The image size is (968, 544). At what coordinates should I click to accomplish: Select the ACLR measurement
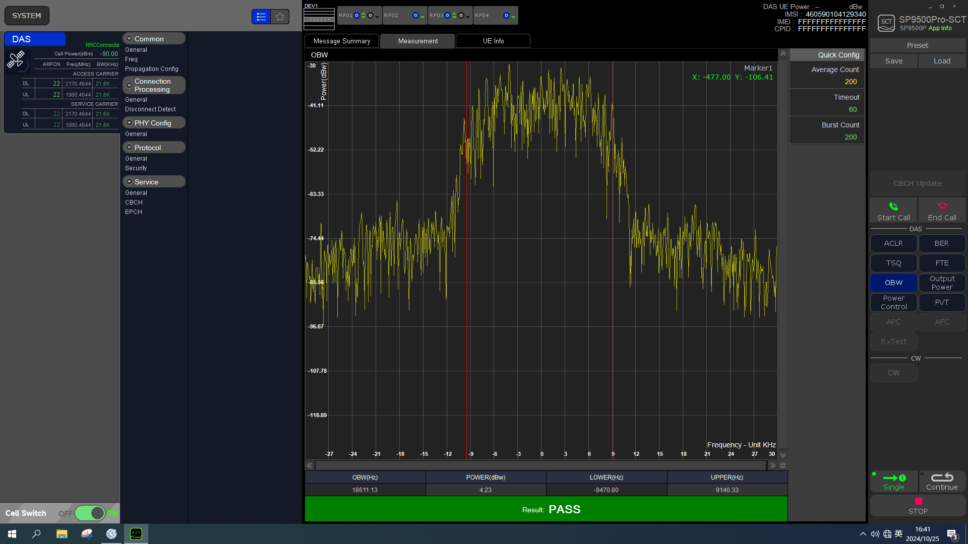pyautogui.click(x=893, y=243)
